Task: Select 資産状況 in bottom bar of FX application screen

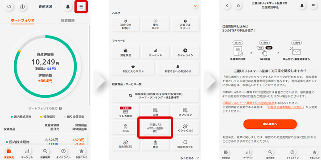Action: [x=226, y=154]
